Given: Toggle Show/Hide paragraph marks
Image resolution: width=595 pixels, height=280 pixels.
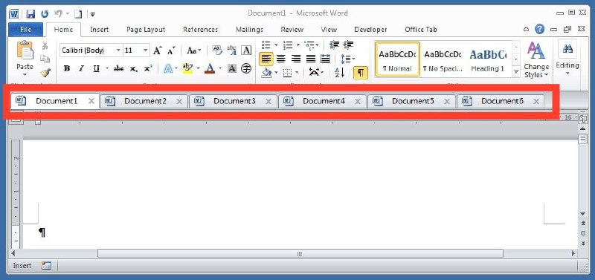Looking at the screenshot, I should click(x=361, y=72).
